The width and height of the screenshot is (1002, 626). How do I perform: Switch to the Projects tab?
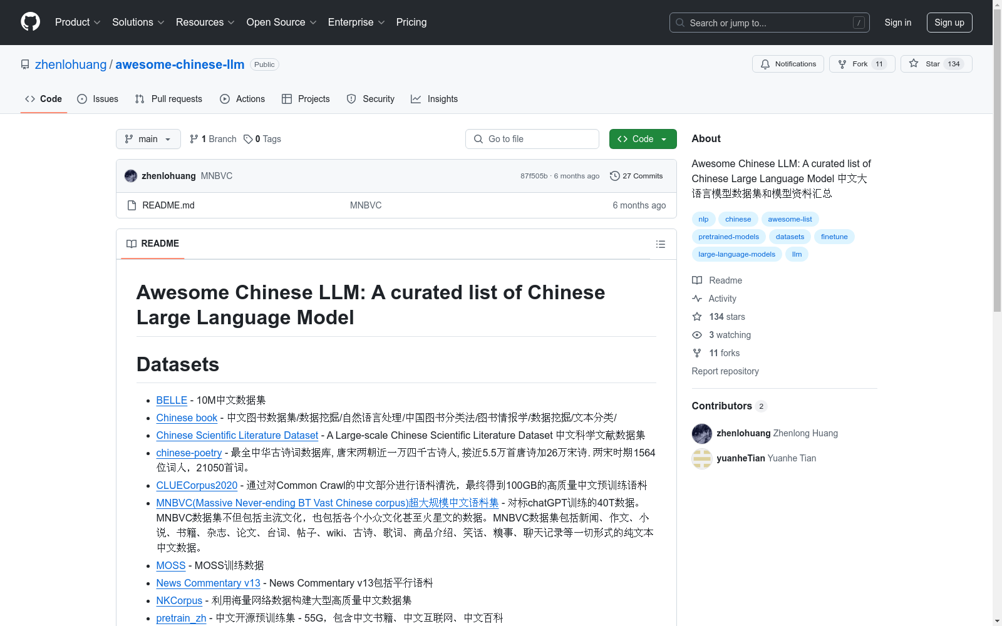click(306, 99)
